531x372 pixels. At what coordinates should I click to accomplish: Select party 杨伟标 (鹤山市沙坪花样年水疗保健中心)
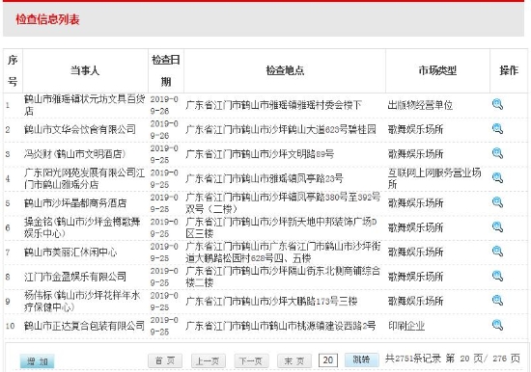point(82,301)
